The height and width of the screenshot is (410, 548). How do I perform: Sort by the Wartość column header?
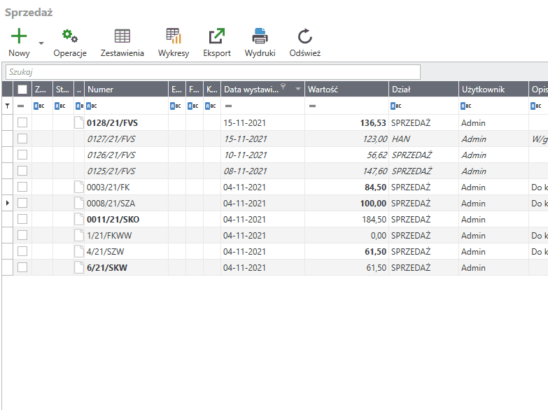coord(346,90)
